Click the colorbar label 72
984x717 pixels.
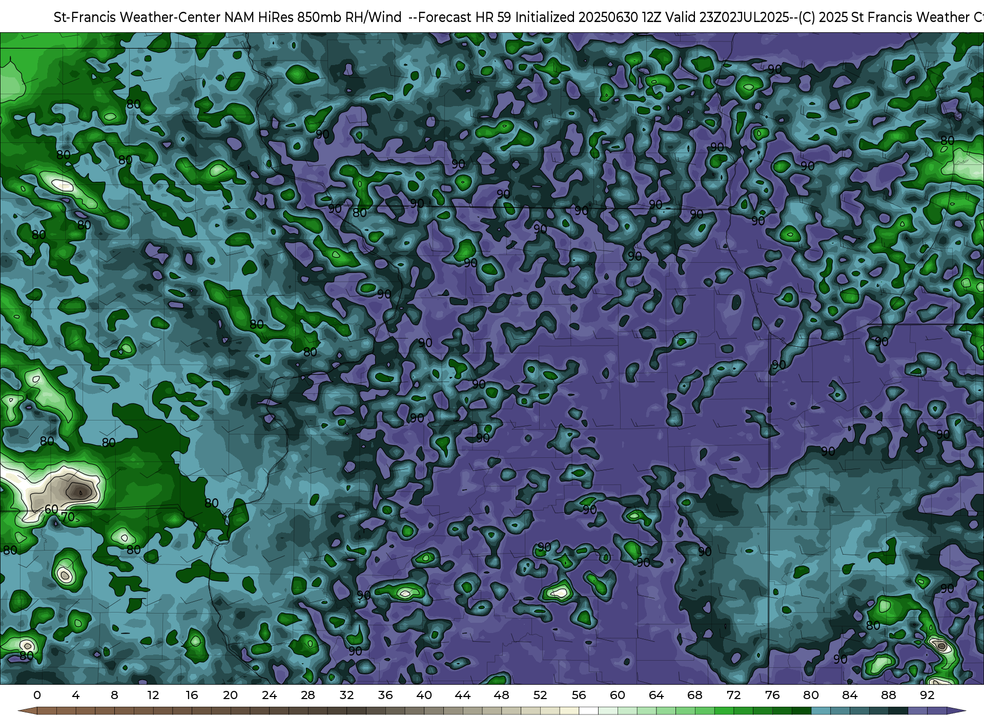733,695
